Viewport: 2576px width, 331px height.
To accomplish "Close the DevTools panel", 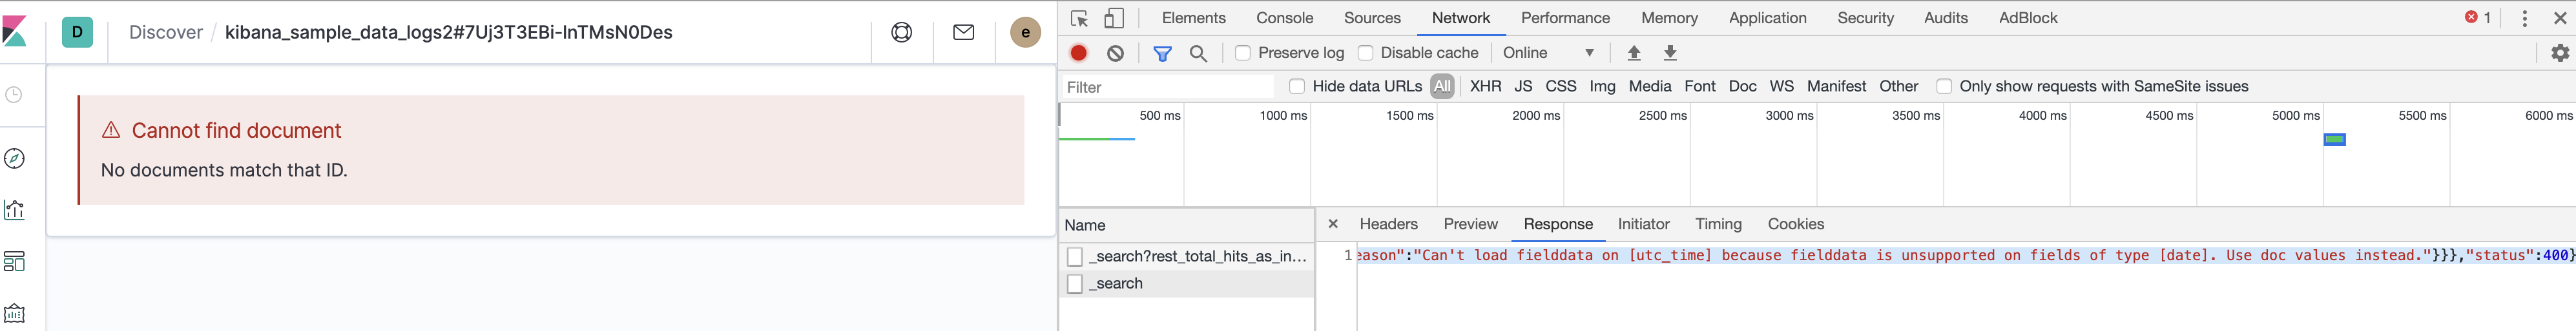I will [x=2560, y=18].
